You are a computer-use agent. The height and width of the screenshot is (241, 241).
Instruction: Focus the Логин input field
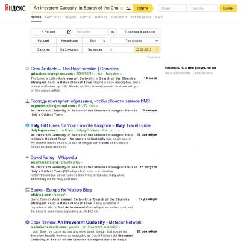172,8
